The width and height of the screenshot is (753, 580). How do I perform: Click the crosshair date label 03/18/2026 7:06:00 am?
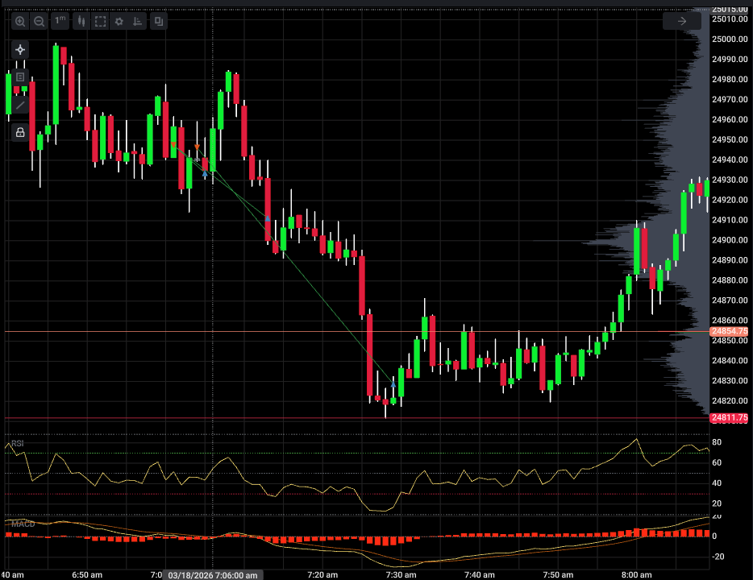pos(213,574)
